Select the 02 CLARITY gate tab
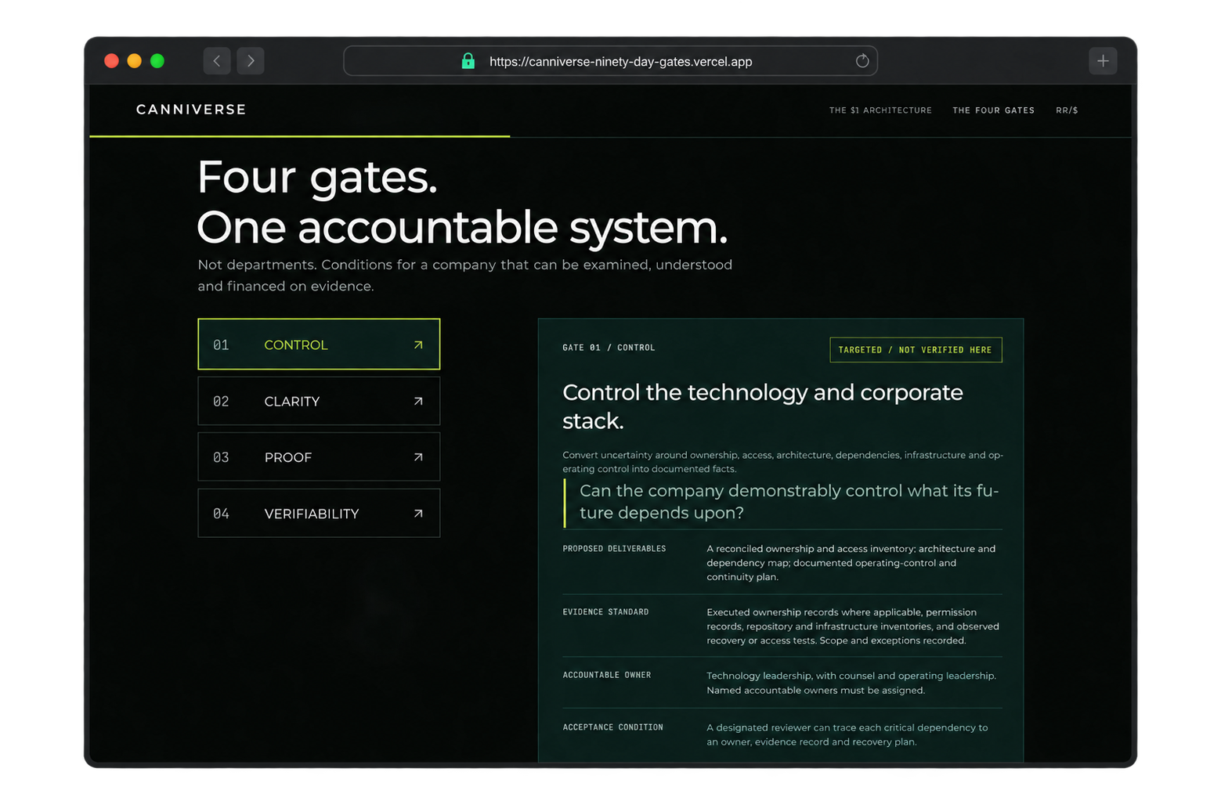Image resolution: width=1221 pixels, height=790 pixels. [x=319, y=401]
